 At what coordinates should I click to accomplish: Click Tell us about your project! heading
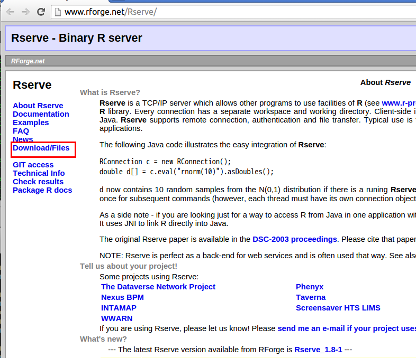[x=129, y=266]
